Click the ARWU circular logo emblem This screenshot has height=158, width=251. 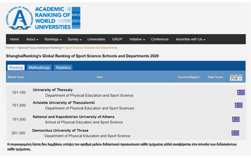click(19, 18)
